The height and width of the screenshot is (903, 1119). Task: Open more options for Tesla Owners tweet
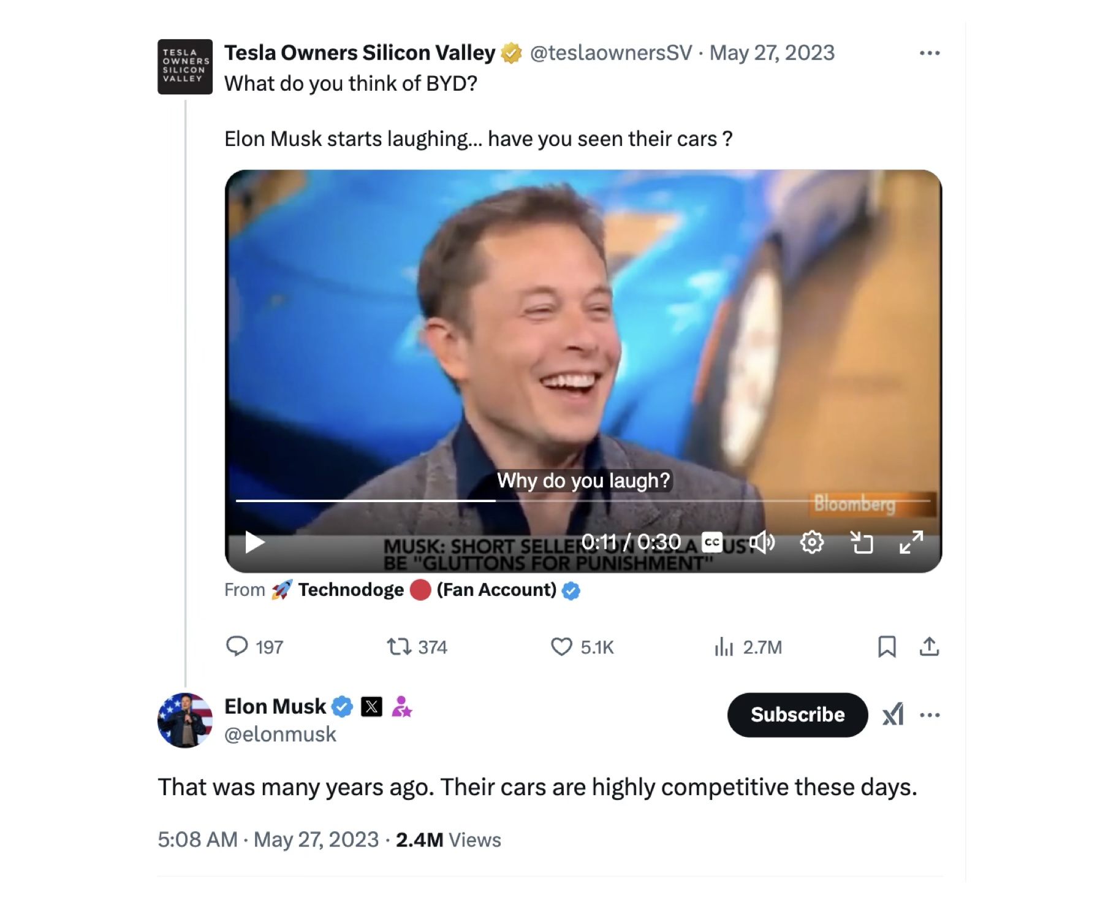click(x=929, y=53)
